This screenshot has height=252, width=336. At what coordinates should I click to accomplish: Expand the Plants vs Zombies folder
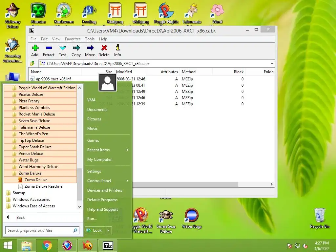click(x=40, y=108)
